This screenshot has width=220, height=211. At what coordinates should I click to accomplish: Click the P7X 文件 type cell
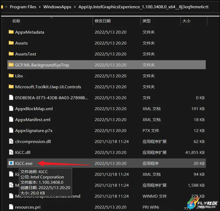[x=151, y=131]
